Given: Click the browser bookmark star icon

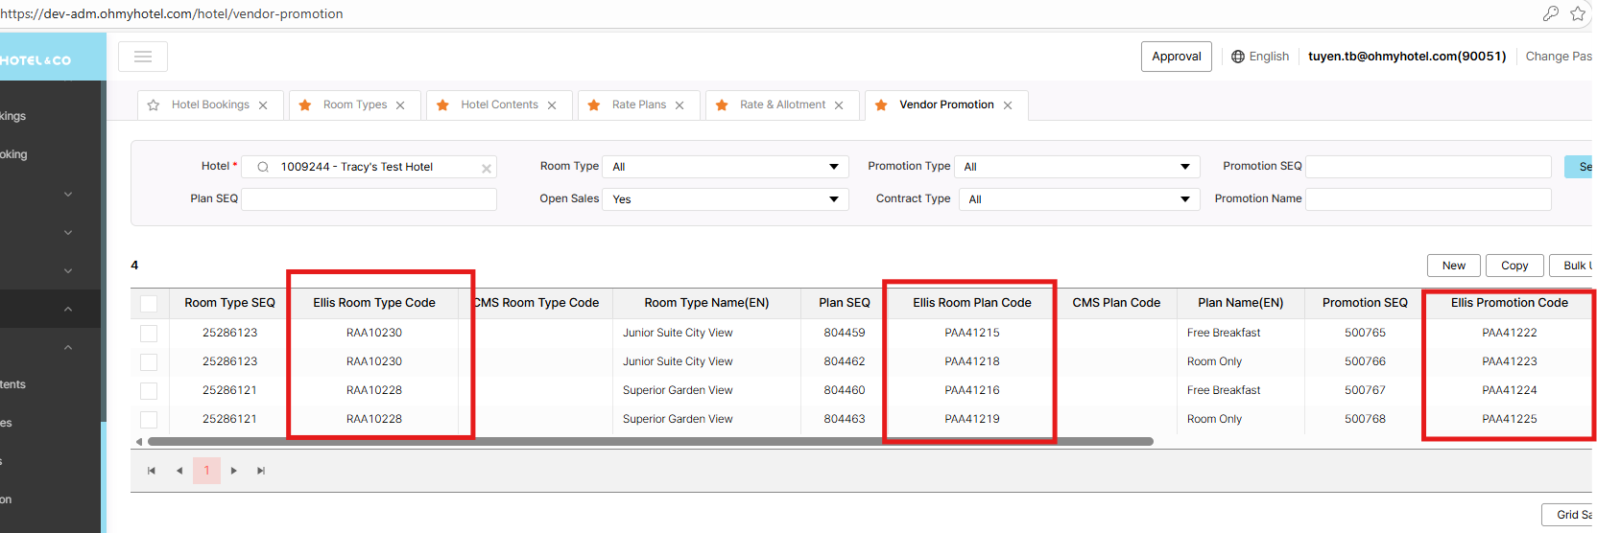Looking at the screenshot, I should coord(1578,13).
